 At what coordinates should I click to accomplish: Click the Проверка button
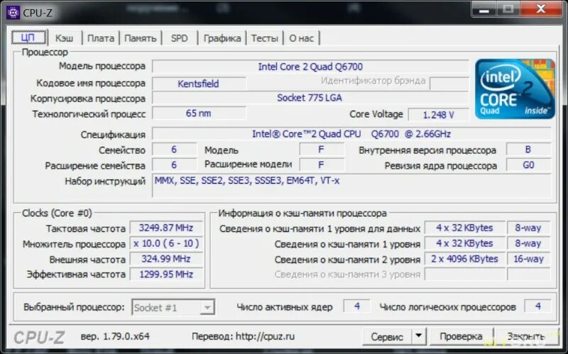[461, 337]
